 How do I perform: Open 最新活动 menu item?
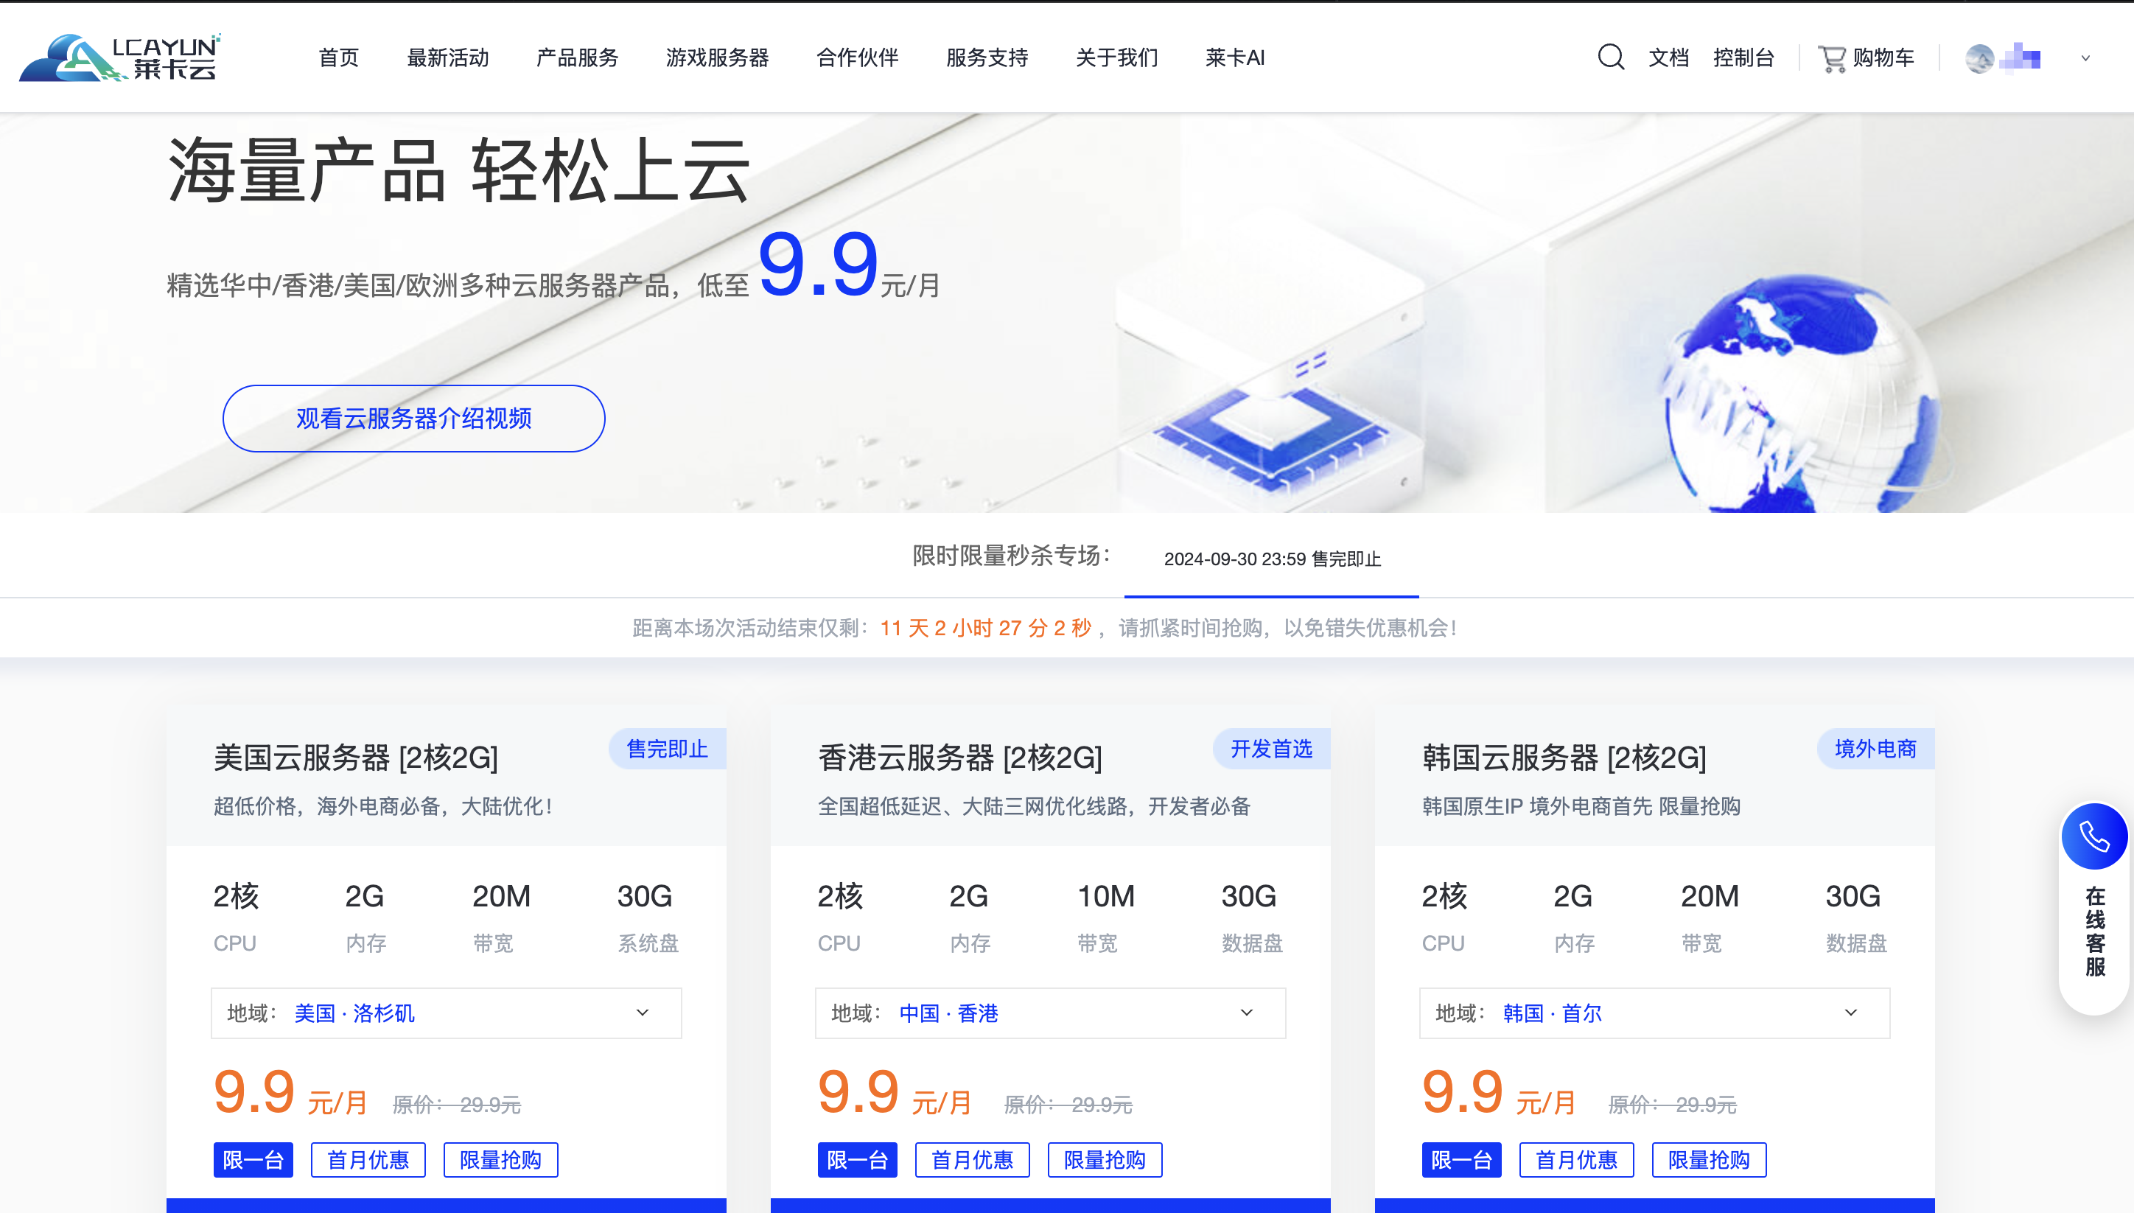(x=448, y=57)
